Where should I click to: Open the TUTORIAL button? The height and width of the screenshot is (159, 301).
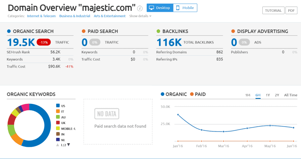tap(273, 10)
